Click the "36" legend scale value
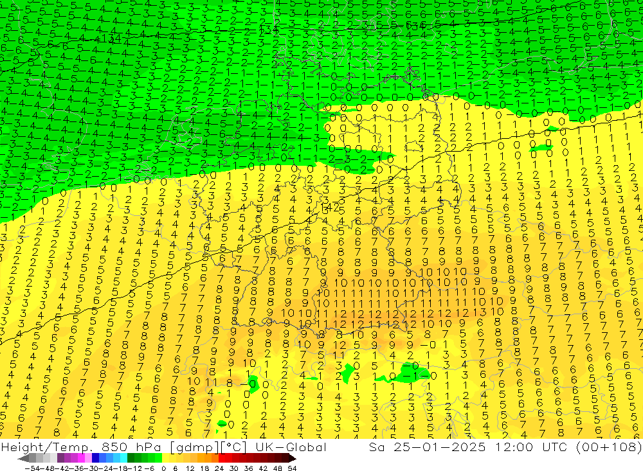 click(248, 468)
